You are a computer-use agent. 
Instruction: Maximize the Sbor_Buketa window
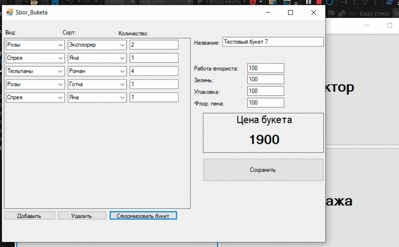[290, 13]
